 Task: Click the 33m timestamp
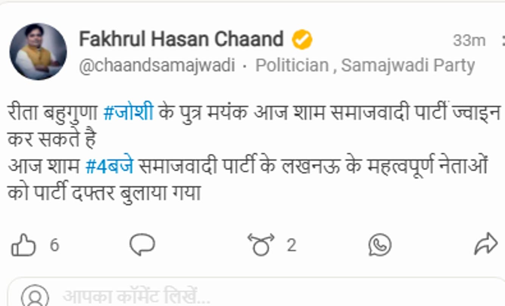[x=469, y=40]
